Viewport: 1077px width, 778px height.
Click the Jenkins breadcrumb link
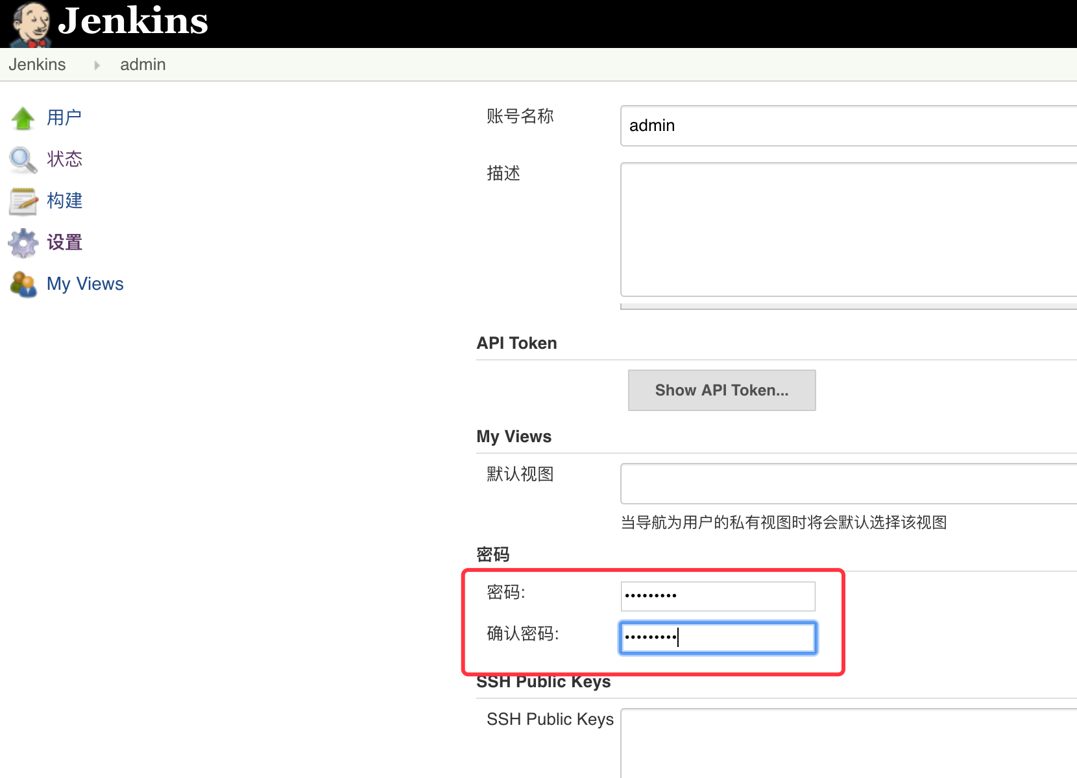tap(37, 64)
